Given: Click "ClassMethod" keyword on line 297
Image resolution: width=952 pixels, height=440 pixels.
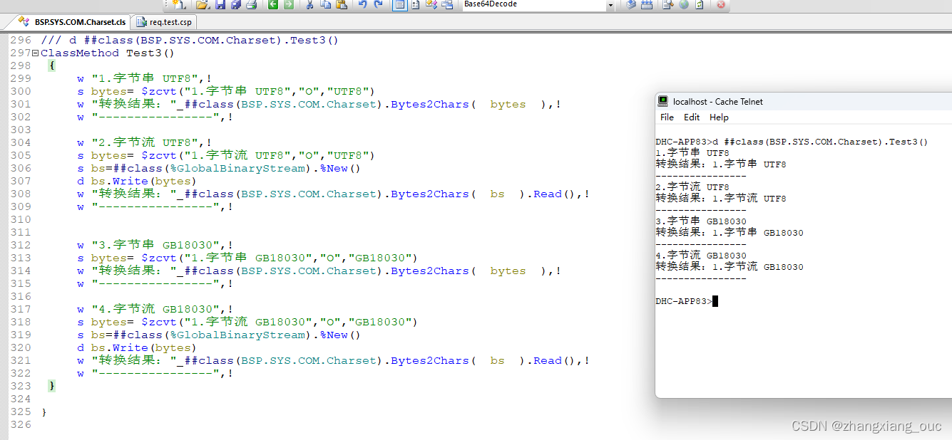Looking at the screenshot, I should pyautogui.click(x=80, y=53).
